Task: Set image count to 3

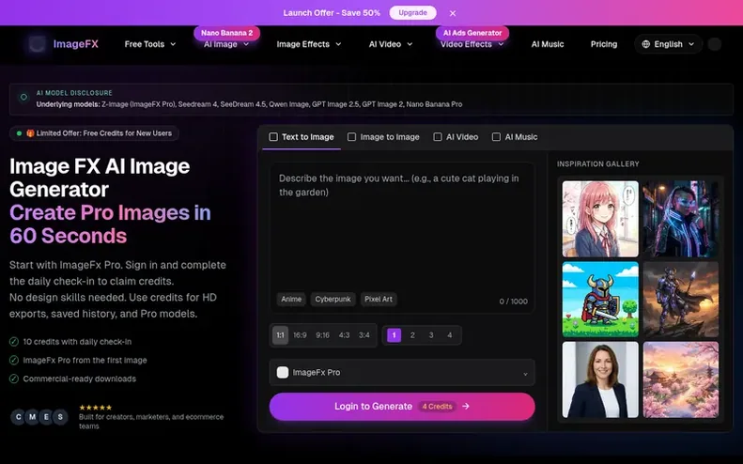Action: pyautogui.click(x=431, y=335)
